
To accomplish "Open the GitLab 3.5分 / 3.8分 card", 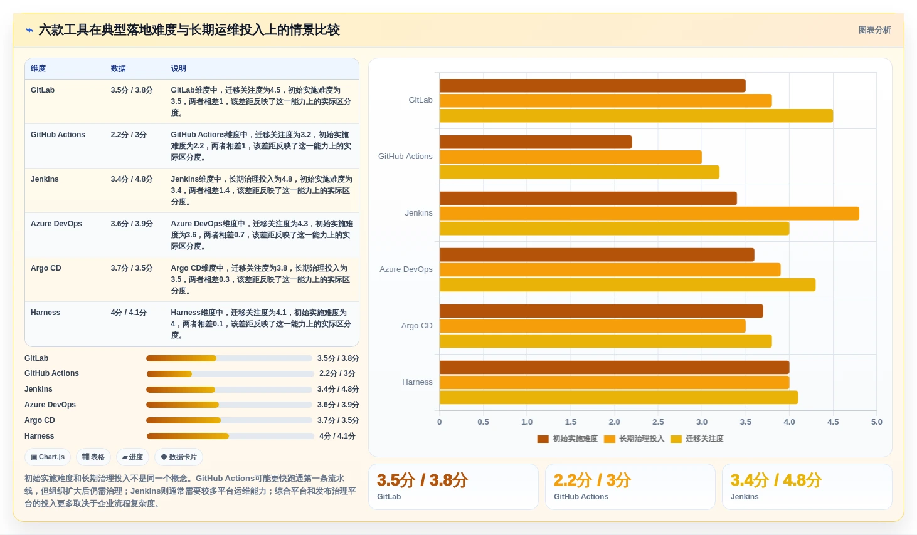I will coord(453,487).
